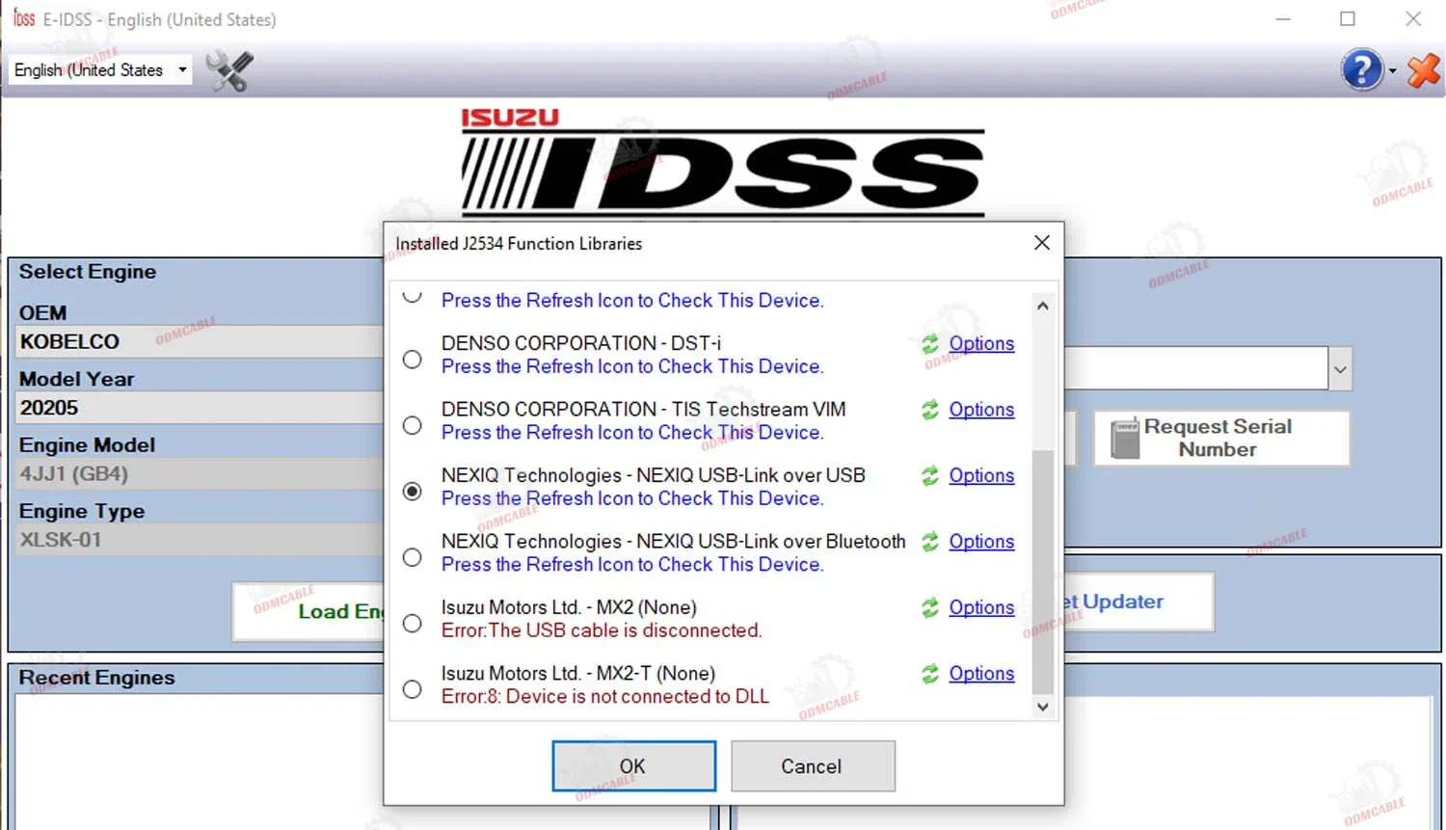Image resolution: width=1446 pixels, height=830 pixels.
Task: Select the TIS Techstream VIM radio button
Action: click(413, 425)
